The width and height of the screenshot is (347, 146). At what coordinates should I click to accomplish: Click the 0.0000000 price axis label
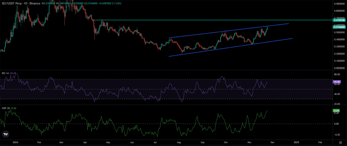pos(339,68)
